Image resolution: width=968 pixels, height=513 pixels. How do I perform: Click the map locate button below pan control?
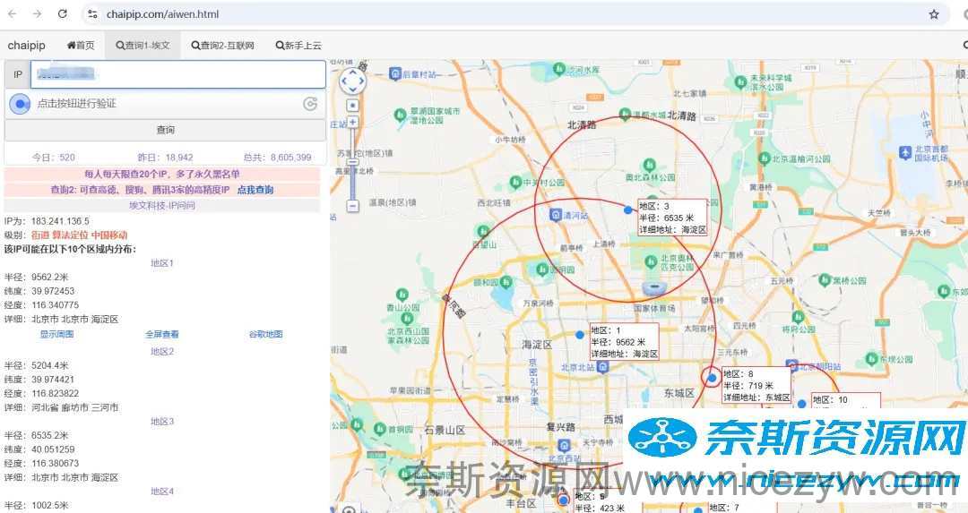coord(352,106)
